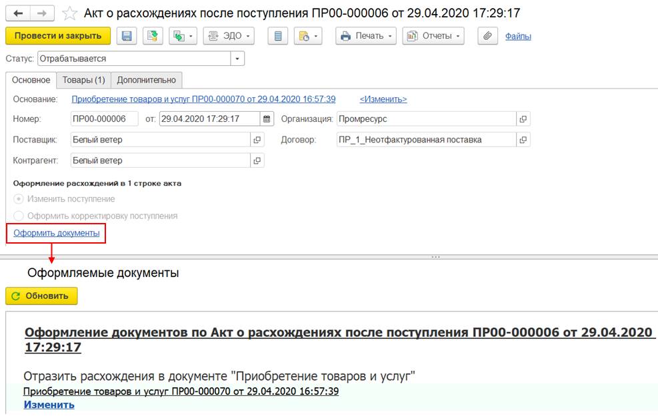Click the post document icon
Image resolution: width=658 pixels, height=420 pixels.
(152, 36)
